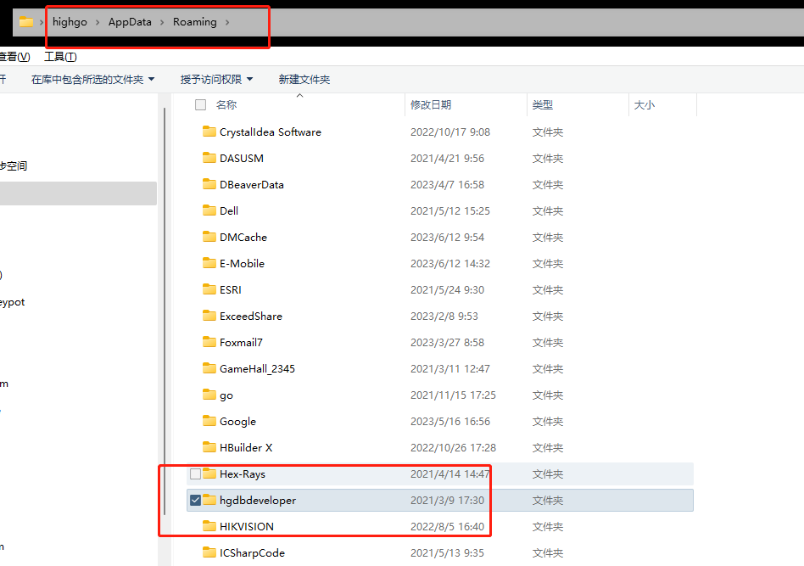
Task: Sort by the 大小 column header
Action: pyautogui.click(x=644, y=104)
